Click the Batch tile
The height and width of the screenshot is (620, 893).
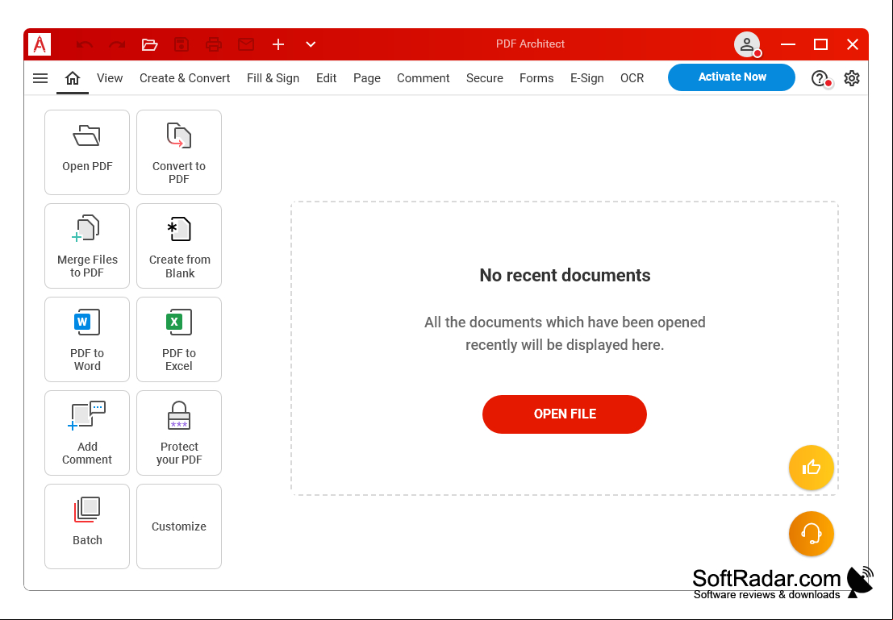coord(87,526)
